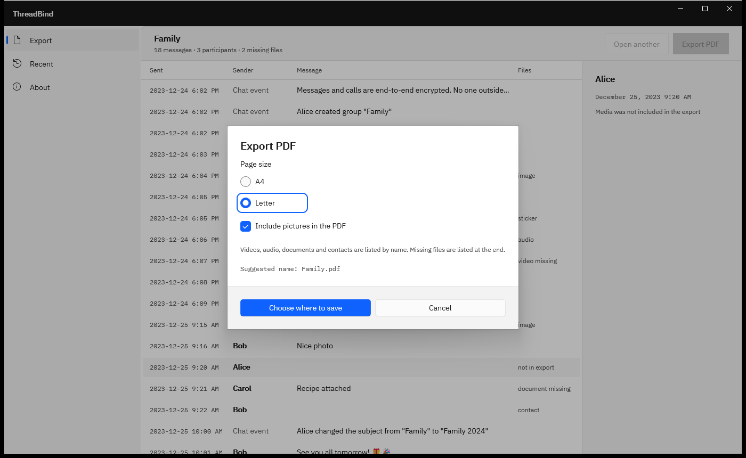Click the Sender column header
Screen dimensions: 746x458
243,70
